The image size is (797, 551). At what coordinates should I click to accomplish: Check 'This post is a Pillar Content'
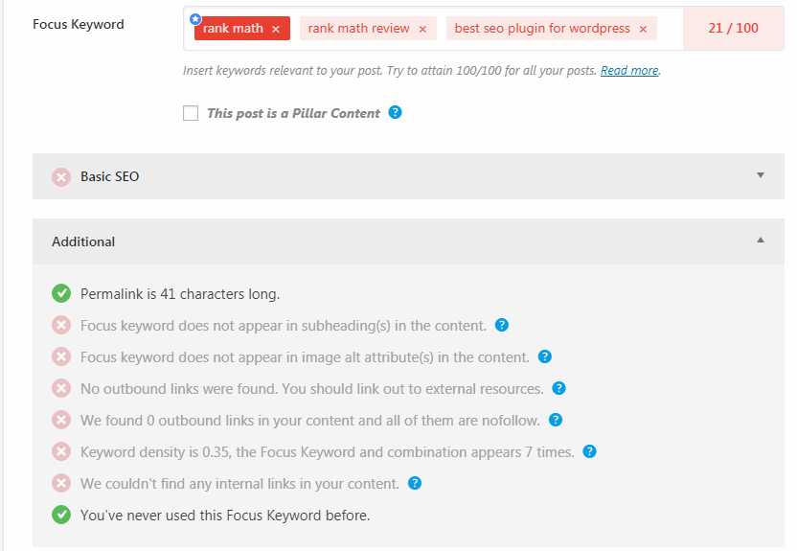pos(191,113)
